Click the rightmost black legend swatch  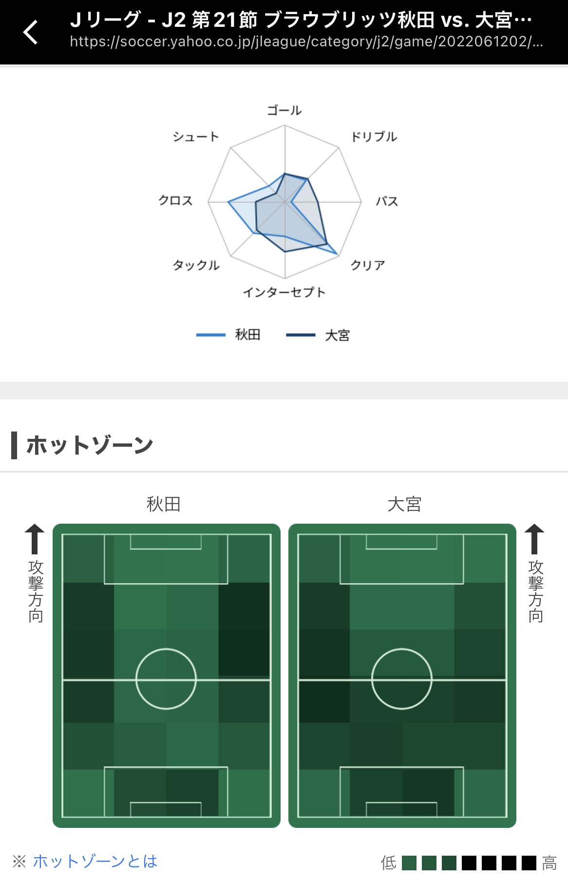point(529,863)
